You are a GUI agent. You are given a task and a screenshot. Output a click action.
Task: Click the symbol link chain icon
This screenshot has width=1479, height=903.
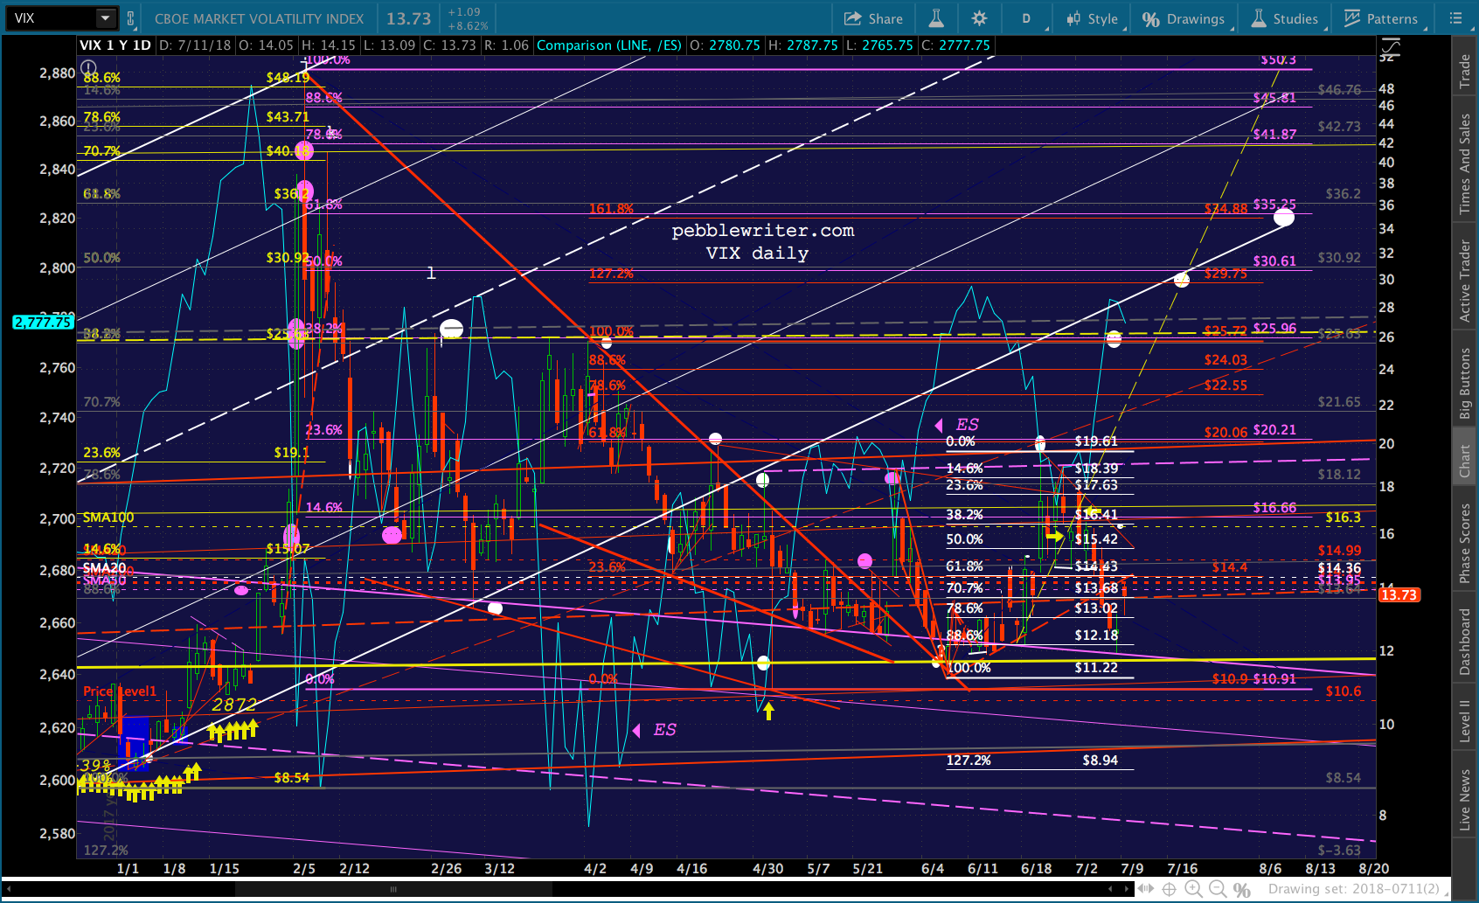point(131,18)
